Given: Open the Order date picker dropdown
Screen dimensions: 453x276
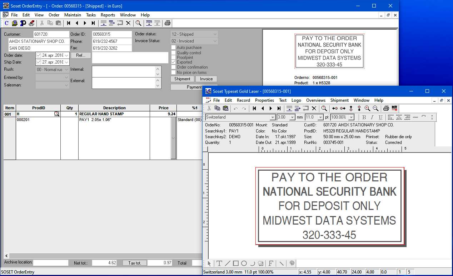Looking at the screenshot, I should (66, 55).
